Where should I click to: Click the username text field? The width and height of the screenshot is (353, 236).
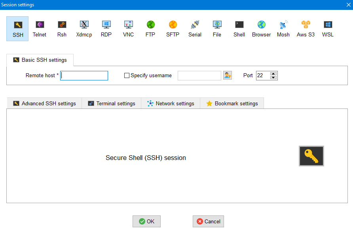click(x=199, y=76)
